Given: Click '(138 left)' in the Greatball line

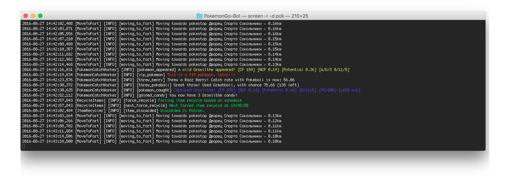Looking at the screenshot, I should (288, 85).
